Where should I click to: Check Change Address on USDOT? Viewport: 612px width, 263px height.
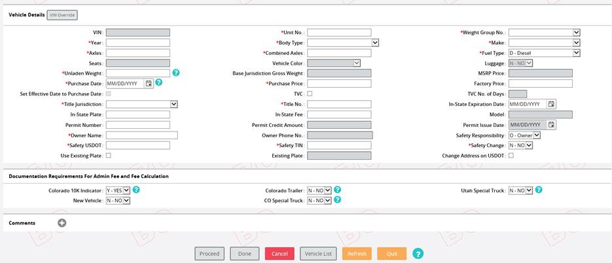tap(511, 156)
